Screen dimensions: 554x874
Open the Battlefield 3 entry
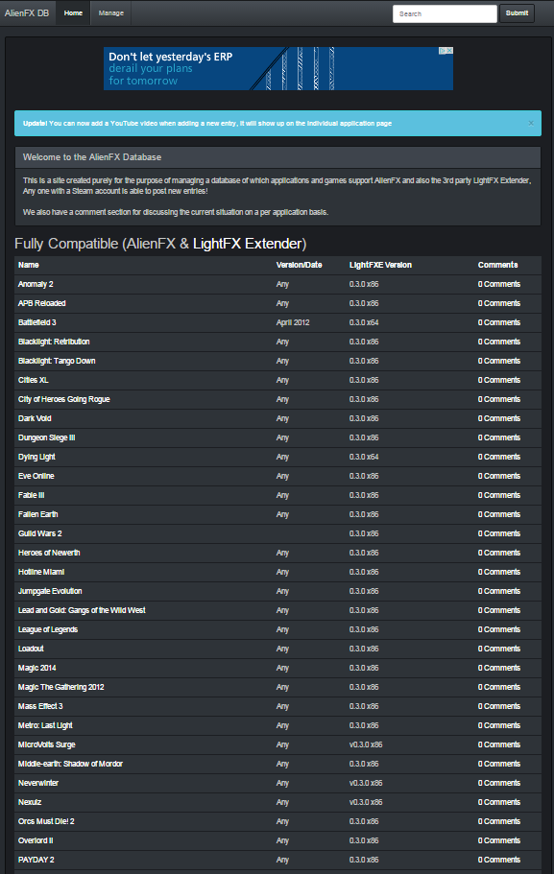(x=36, y=322)
